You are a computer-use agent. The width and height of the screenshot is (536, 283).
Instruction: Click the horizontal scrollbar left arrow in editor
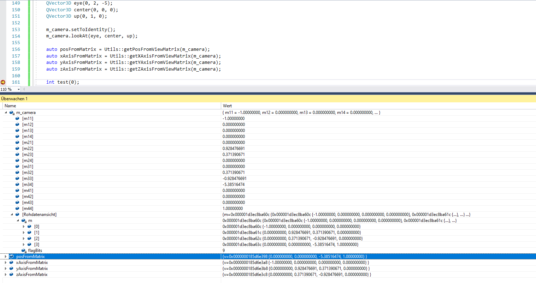coord(24,89)
